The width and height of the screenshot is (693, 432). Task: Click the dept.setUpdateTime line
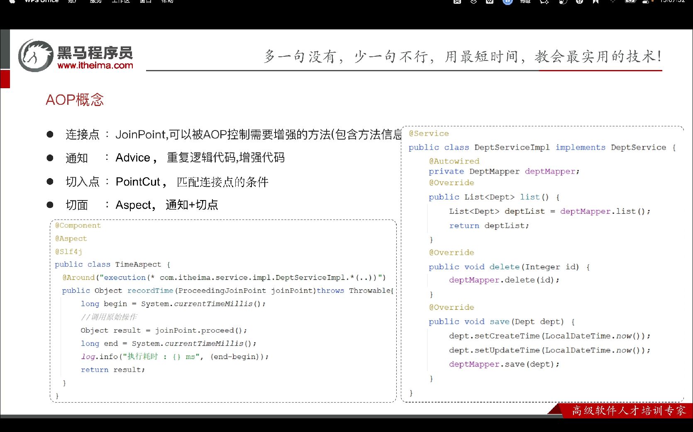click(x=549, y=350)
